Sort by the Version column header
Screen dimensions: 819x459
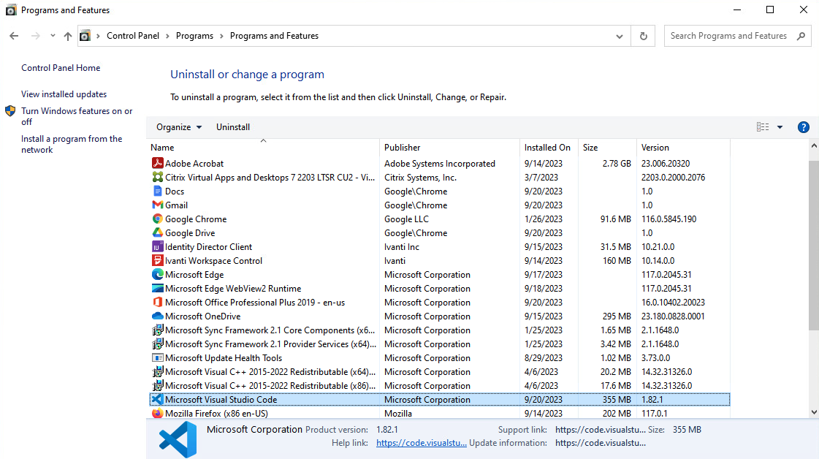[683, 148]
